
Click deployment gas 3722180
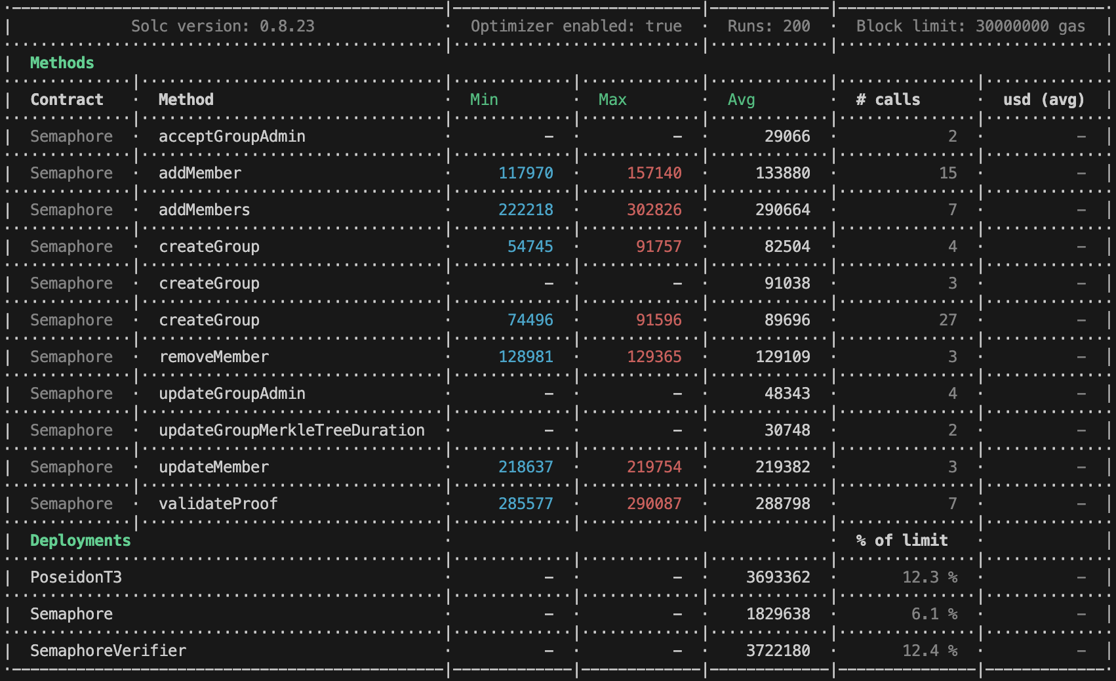click(x=778, y=651)
